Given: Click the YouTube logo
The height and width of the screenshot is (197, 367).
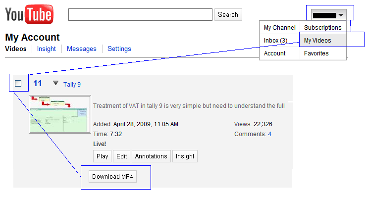Looking at the screenshot, I should tap(29, 14).
